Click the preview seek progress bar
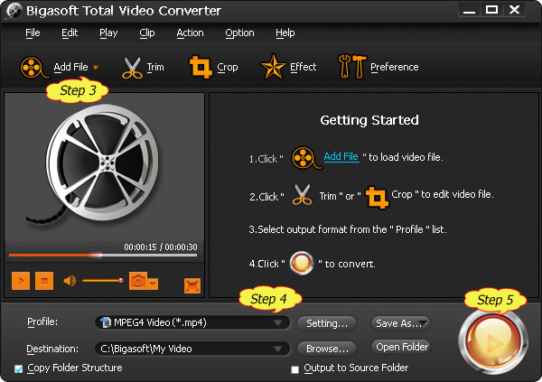This screenshot has height=382, width=542. tap(103, 256)
